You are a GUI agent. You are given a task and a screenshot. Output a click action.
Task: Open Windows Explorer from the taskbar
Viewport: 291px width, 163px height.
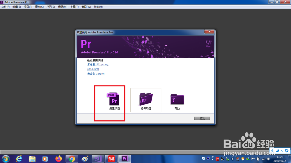pyautogui.click(x=32, y=159)
